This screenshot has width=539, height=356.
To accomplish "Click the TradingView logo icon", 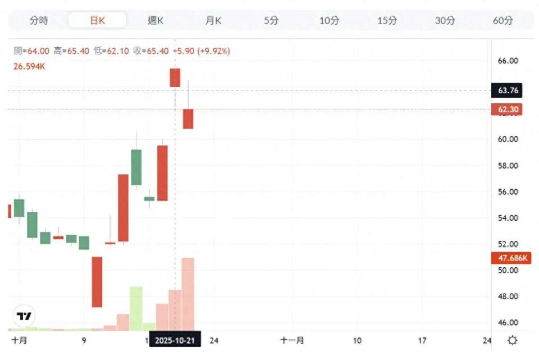I will [x=24, y=316].
